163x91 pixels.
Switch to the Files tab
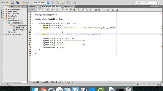pyautogui.click(x=13, y=7)
